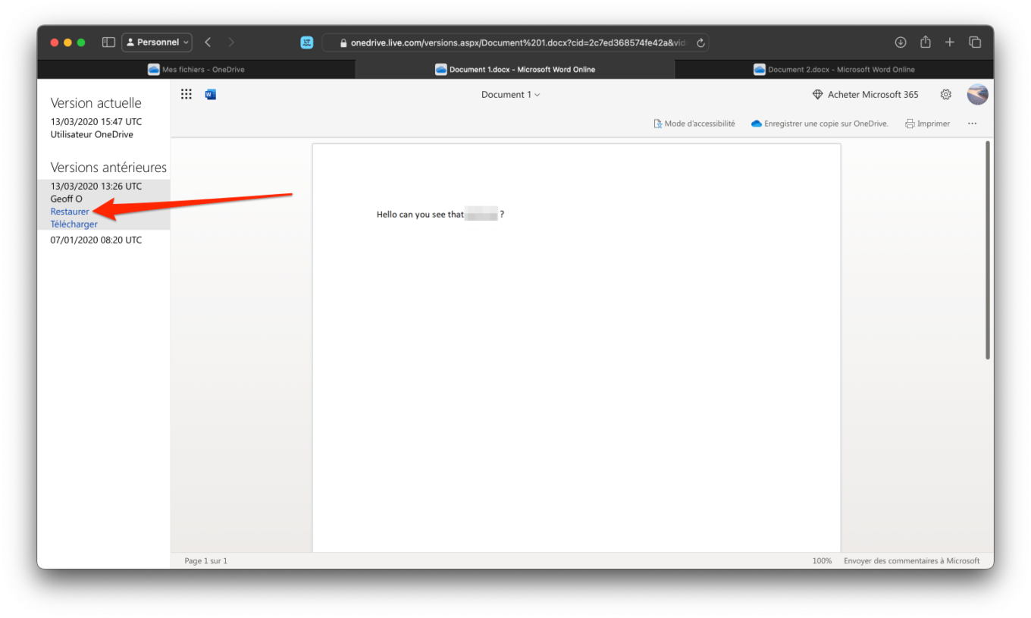Open the Personnel profile dropdown
Viewport: 1031px width, 618px height.
[x=157, y=42]
